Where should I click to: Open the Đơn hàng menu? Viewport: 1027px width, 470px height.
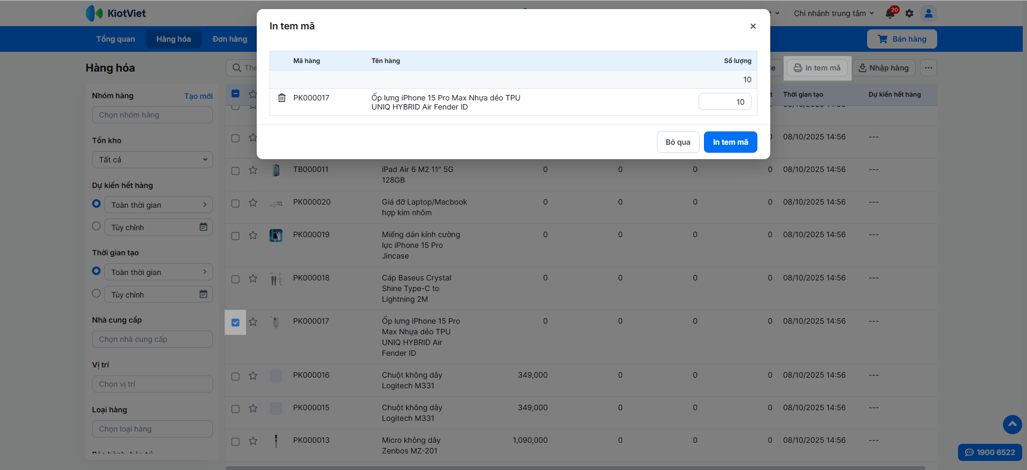click(229, 39)
